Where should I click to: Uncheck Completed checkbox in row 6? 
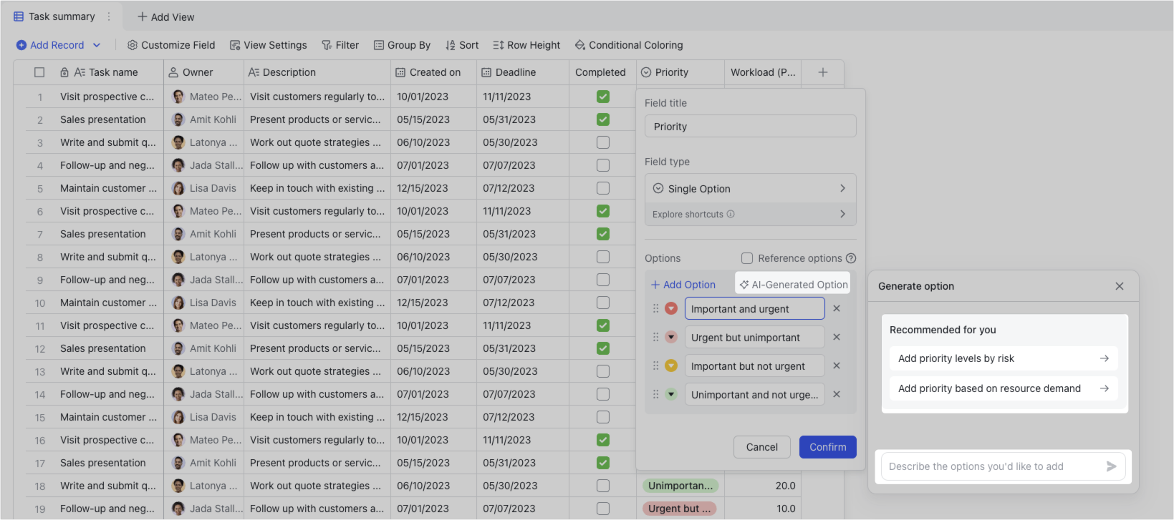[x=603, y=211]
